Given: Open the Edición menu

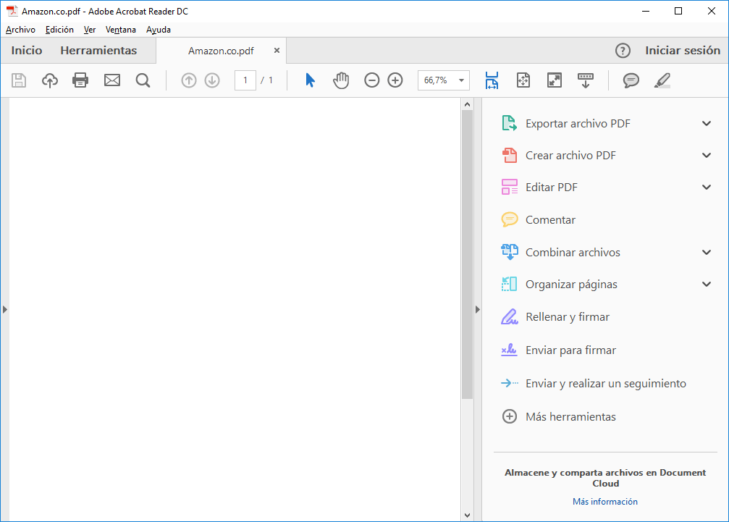Looking at the screenshot, I should coord(59,30).
